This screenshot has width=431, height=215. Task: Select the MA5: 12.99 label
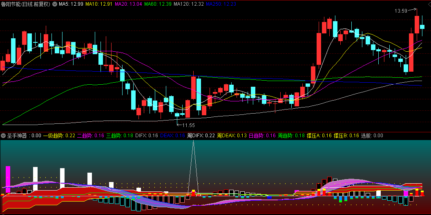71,4
